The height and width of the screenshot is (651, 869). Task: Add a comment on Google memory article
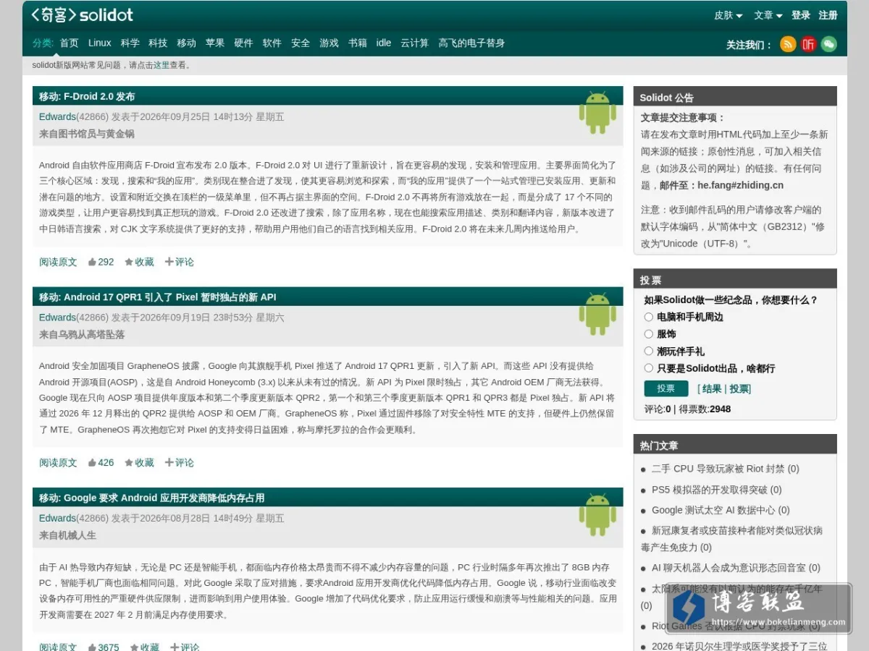pyautogui.click(x=185, y=647)
